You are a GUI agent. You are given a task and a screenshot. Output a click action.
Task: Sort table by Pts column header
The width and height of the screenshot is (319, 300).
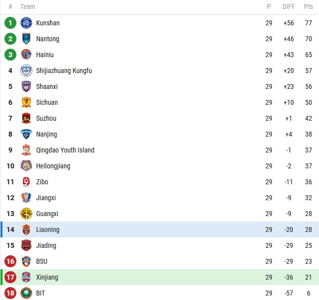click(x=309, y=6)
